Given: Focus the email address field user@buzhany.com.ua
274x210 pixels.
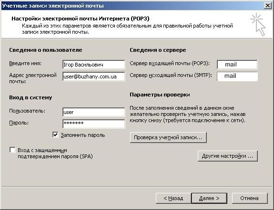Looking at the screenshot, I should click(x=94, y=76).
